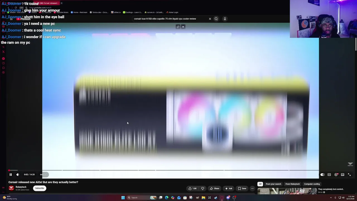Select the All filter chip
This screenshot has height=201, width=357.
[260, 184]
